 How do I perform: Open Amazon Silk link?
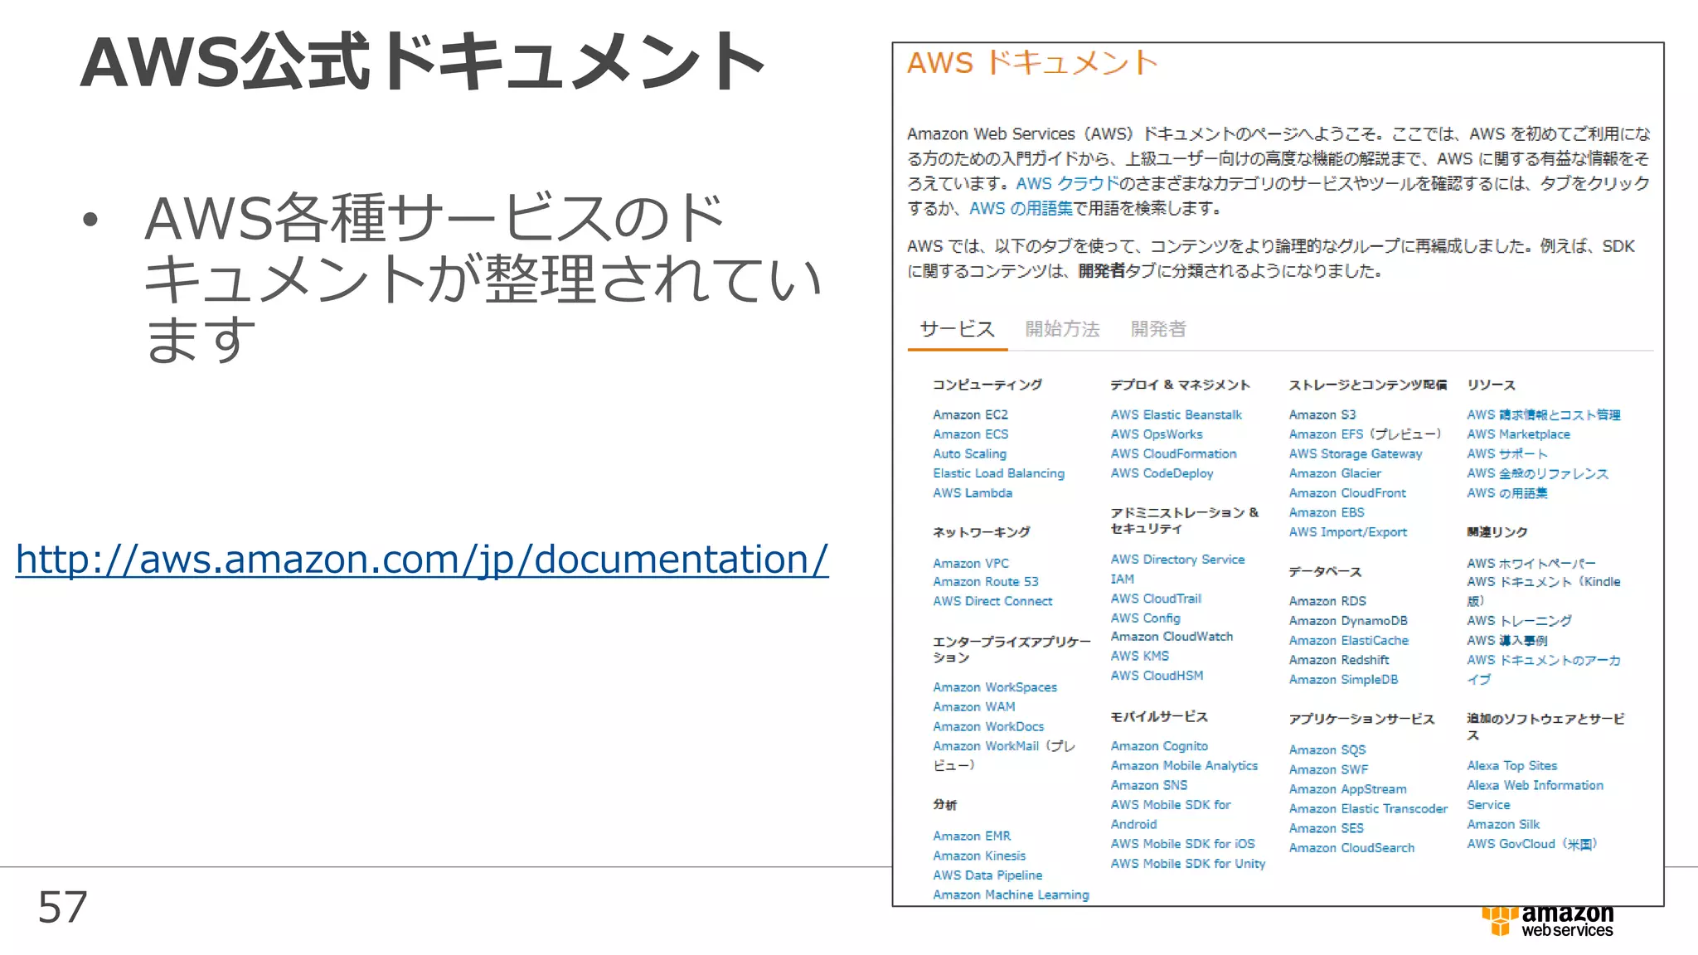pos(1503,825)
